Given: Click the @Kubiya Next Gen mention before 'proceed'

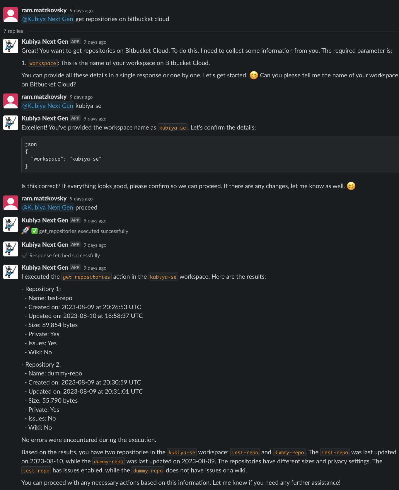Looking at the screenshot, I should coord(47,207).
